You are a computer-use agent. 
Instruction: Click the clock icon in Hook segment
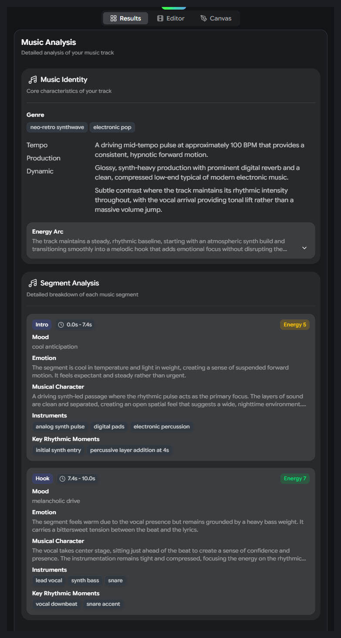coord(62,478)
